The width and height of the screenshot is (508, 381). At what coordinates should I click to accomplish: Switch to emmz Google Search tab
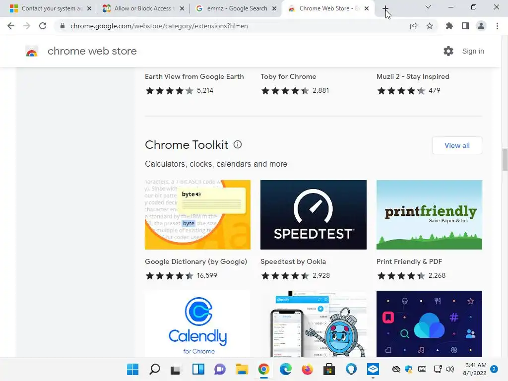pos(237,8)
